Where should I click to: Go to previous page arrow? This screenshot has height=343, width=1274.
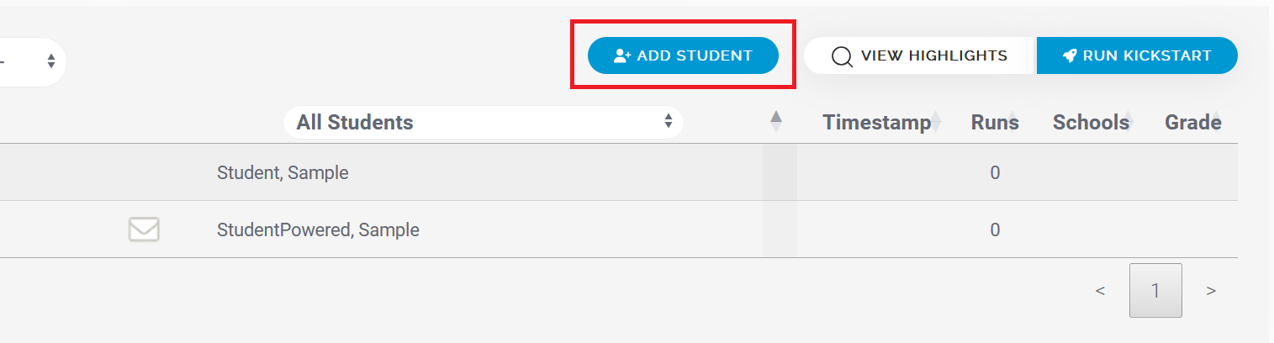pyautogui.click(x=1100, y=291)
